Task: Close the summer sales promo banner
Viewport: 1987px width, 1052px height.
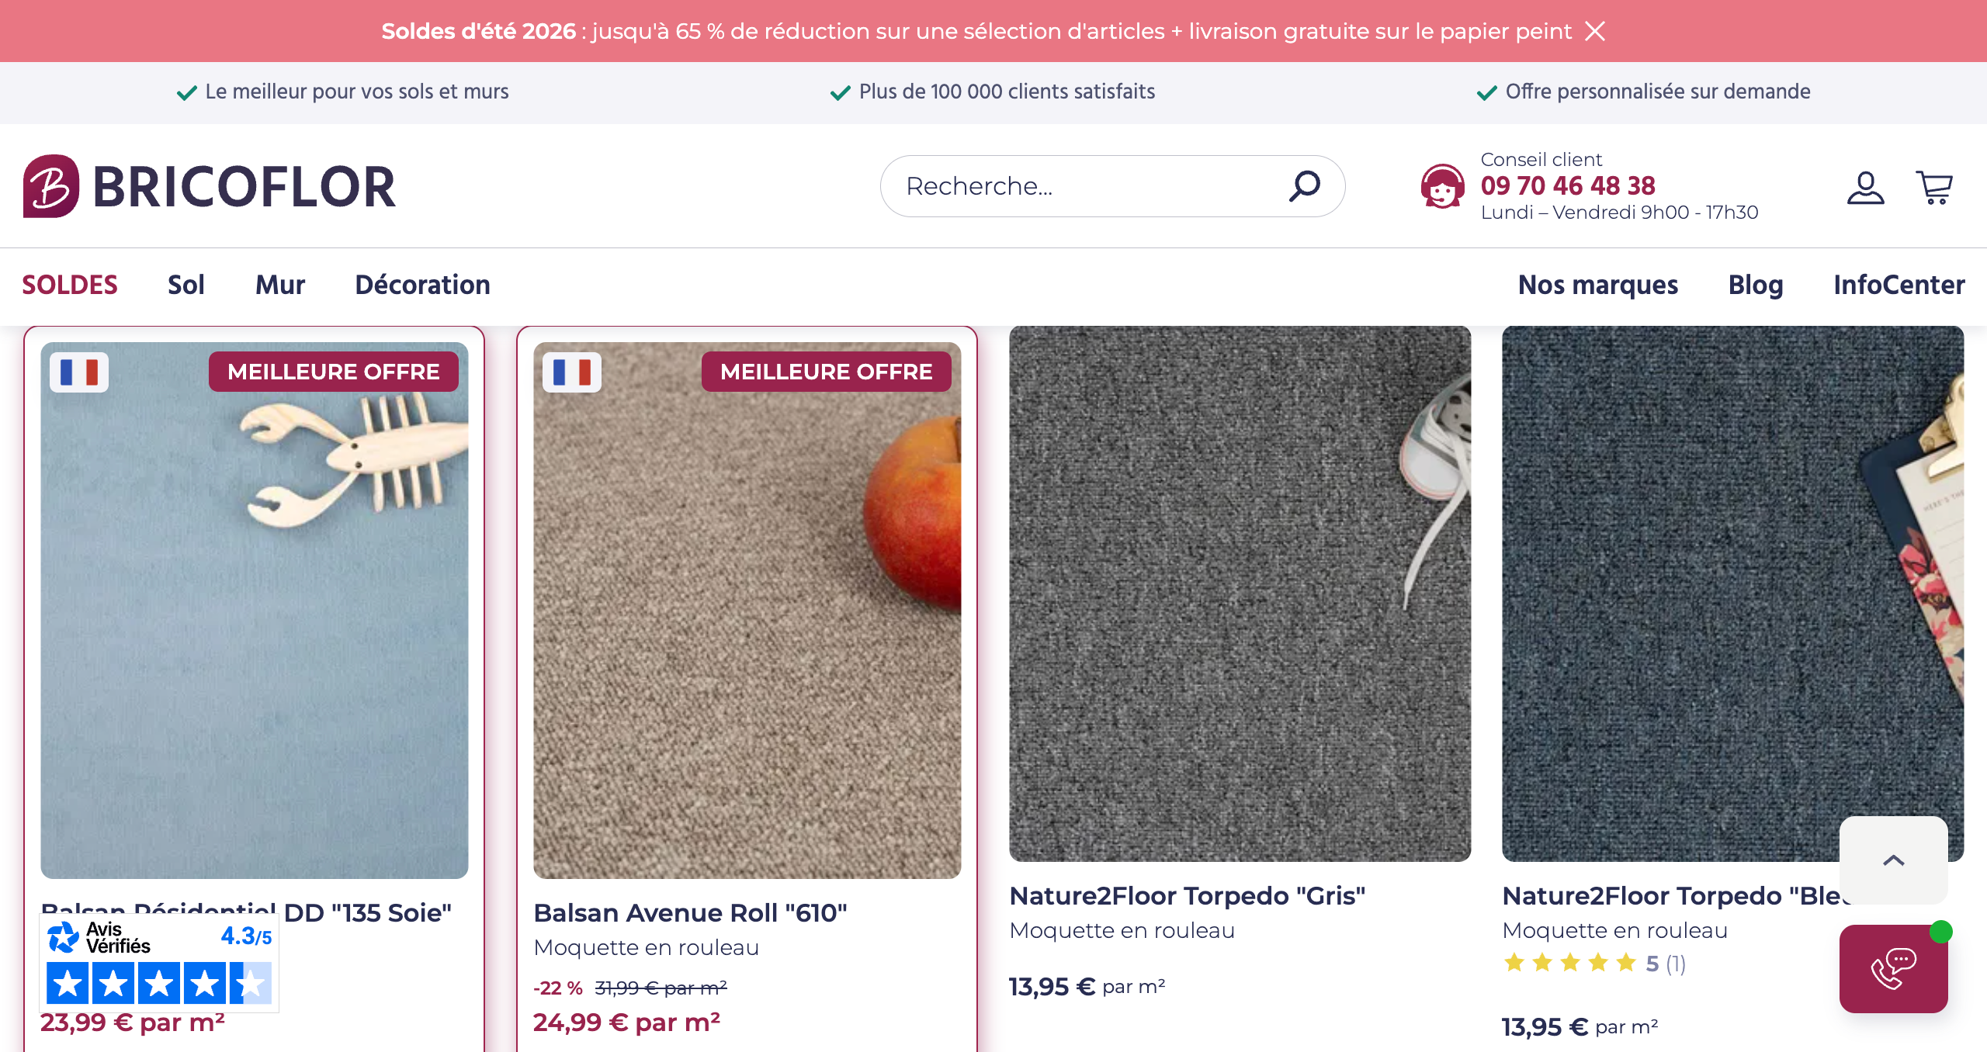Action: point(1595,31)
